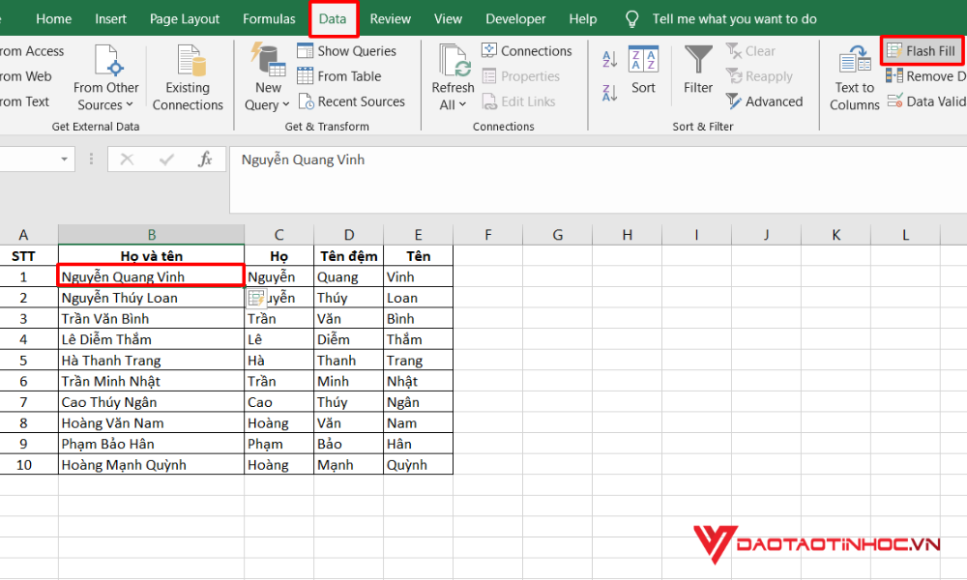Image resolution: width=967 pixels, height=580 pixels.
Task: Click Clear filter
Action: pos(750,51)
